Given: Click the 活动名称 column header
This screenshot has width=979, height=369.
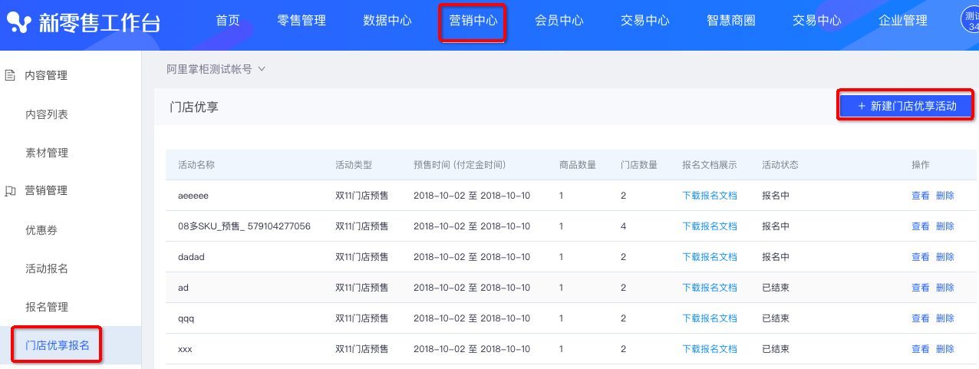Looking at the screenshot, I should point(196,165).
